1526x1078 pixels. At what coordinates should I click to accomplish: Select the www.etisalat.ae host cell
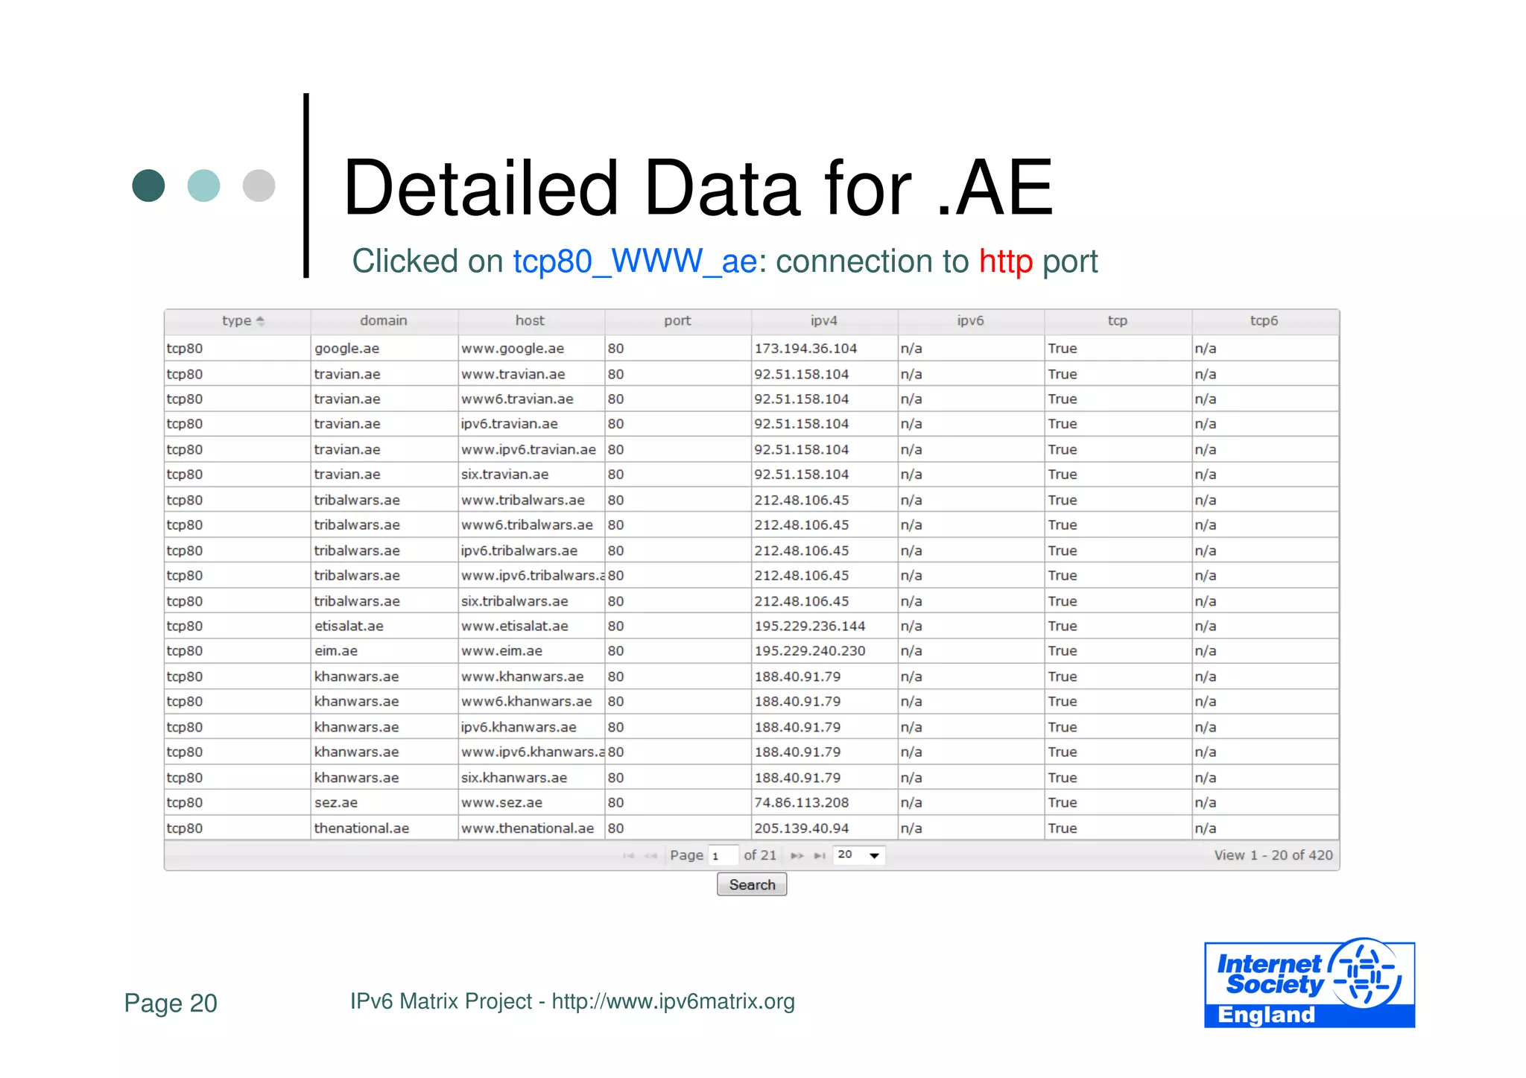[x=531, y=627]
